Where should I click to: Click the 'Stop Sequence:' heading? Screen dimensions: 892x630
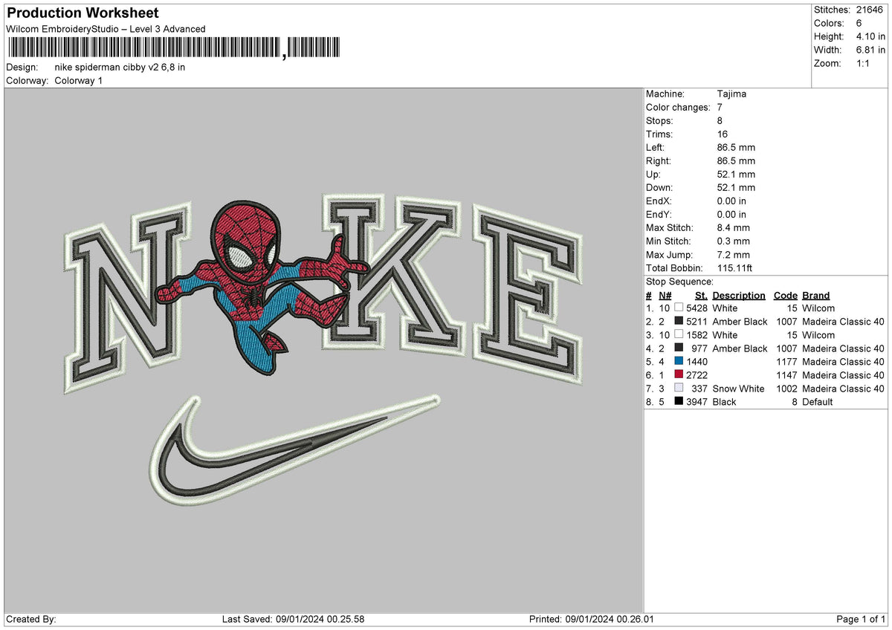(679, 282)
